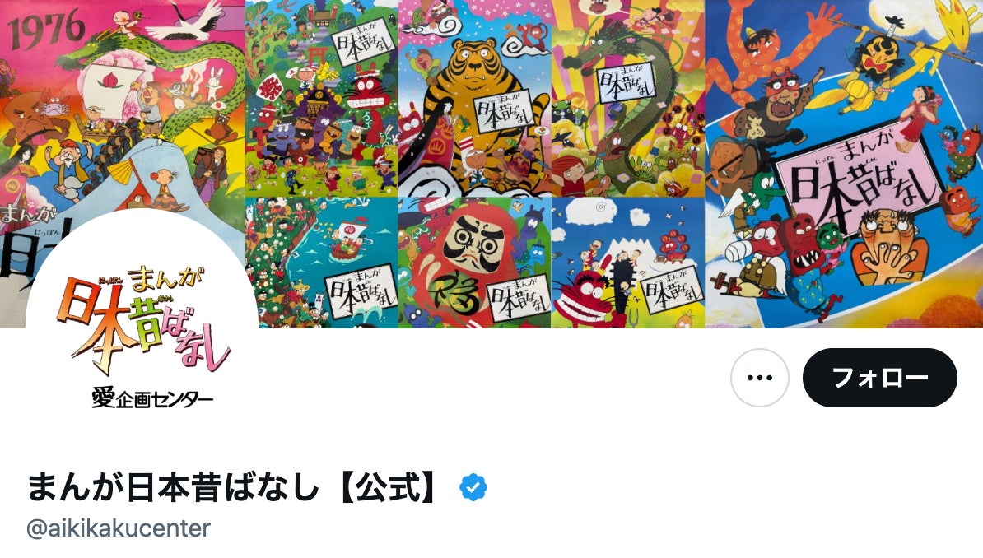Click the red daruma poster tile
Screen dimensions: 983x558
click(x=474, y=263)
